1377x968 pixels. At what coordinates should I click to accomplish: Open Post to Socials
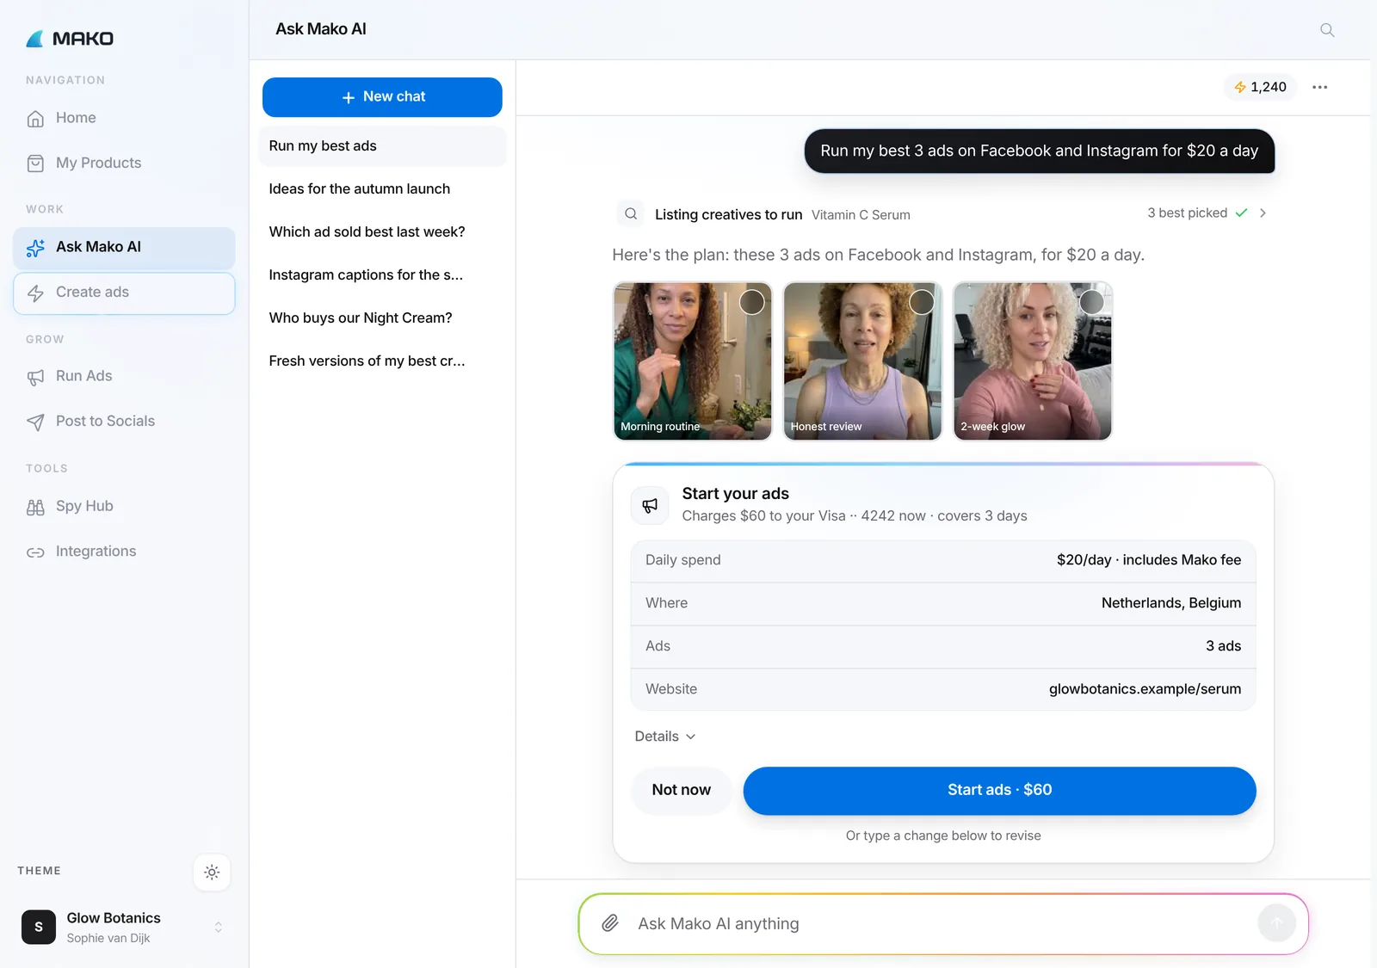click(124, 421)
